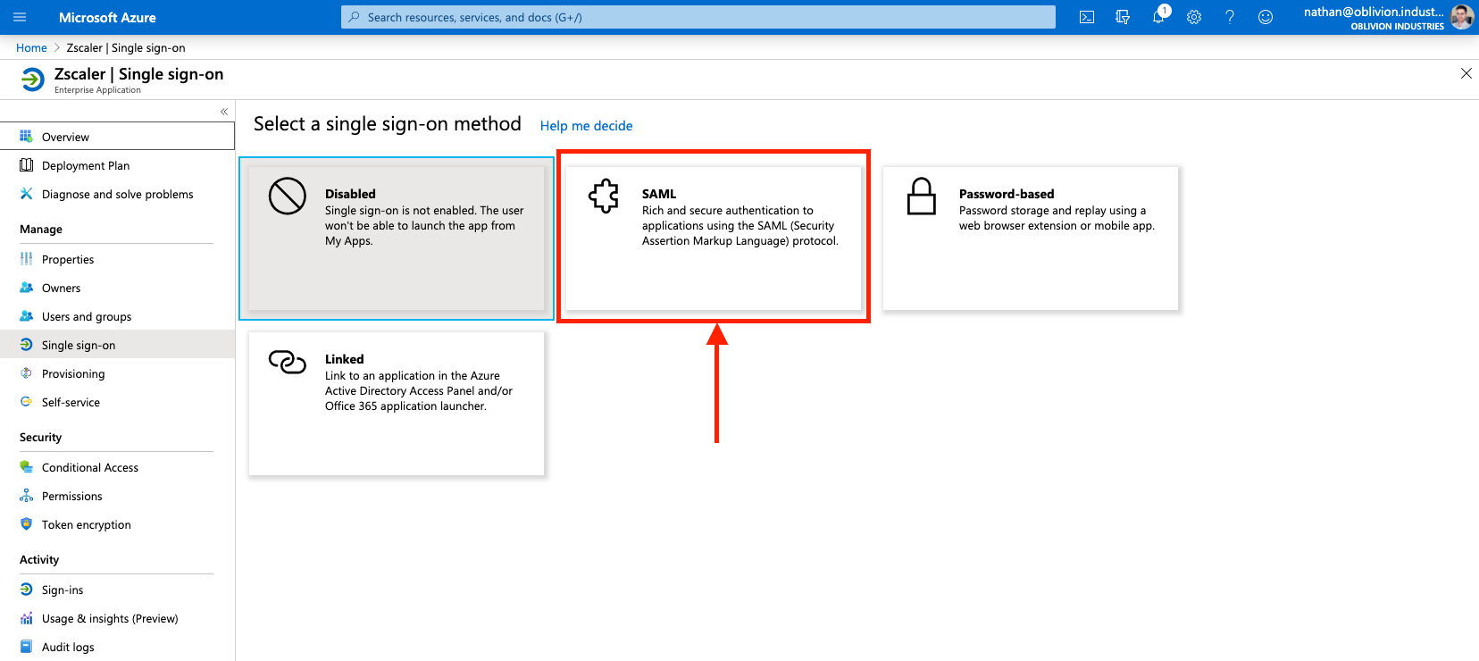Choose the Password-based sign-on card
The image size is (1479, 661).
click(x=1031, y=238)
